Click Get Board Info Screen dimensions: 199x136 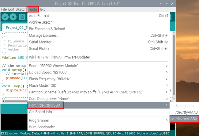[99, 112]
